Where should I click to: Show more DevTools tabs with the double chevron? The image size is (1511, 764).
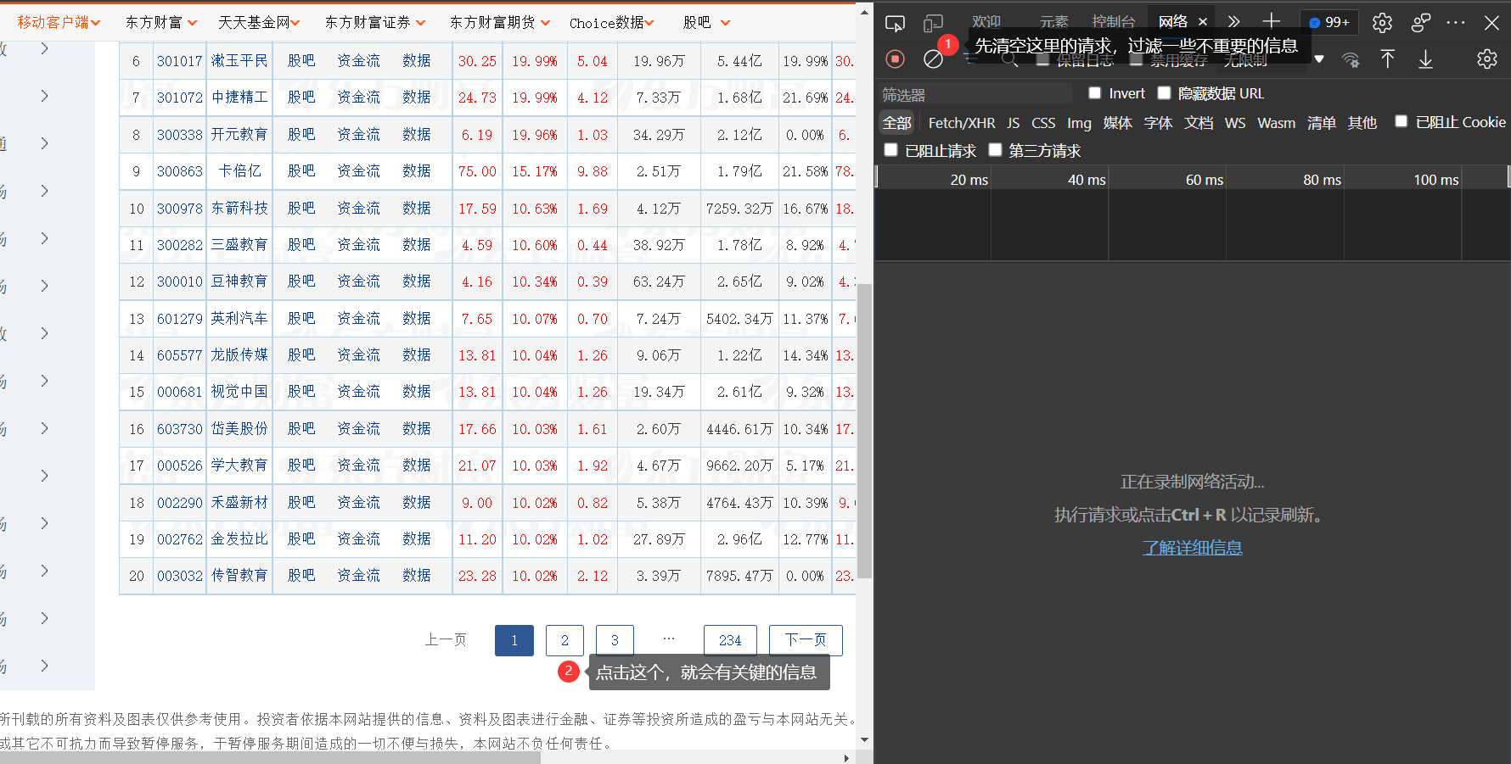1233,22
